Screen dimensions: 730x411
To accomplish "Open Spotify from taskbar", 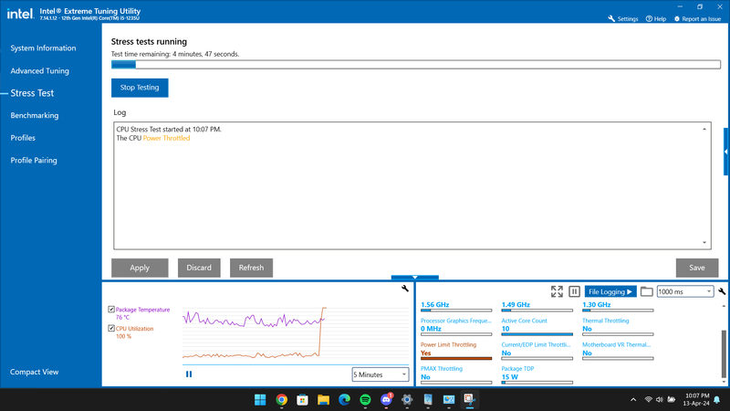I will click(365, 400).
